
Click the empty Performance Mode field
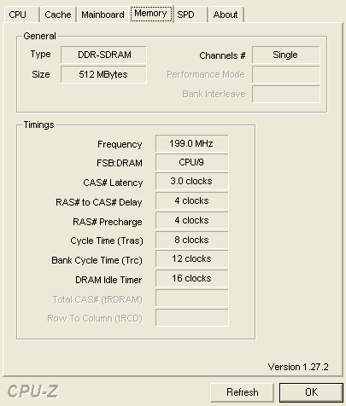point(286,74)
